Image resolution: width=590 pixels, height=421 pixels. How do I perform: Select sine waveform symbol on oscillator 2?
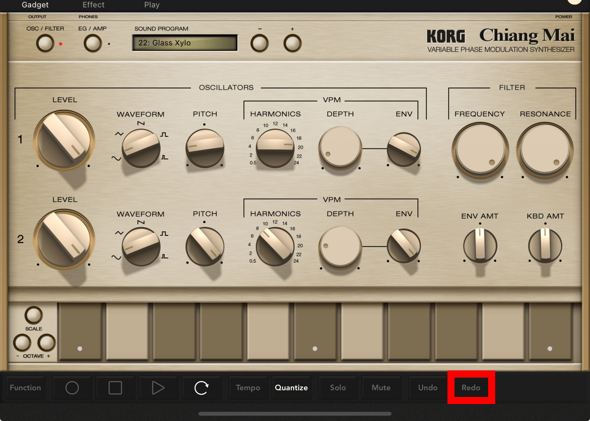pos(116,257)
